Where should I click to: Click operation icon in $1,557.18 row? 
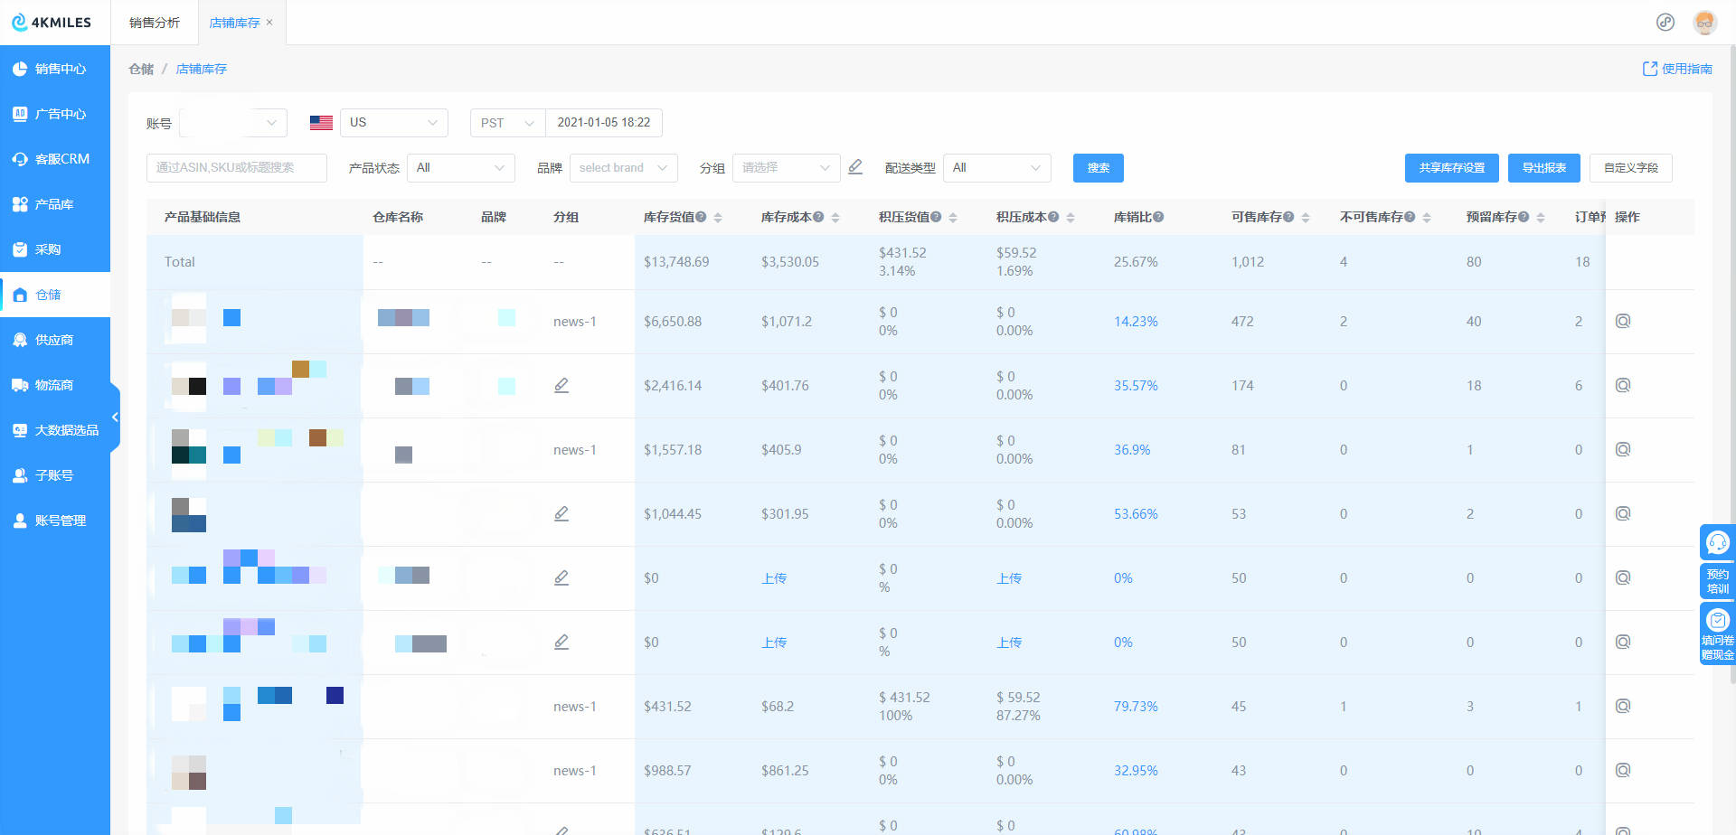click(1623, 449)
